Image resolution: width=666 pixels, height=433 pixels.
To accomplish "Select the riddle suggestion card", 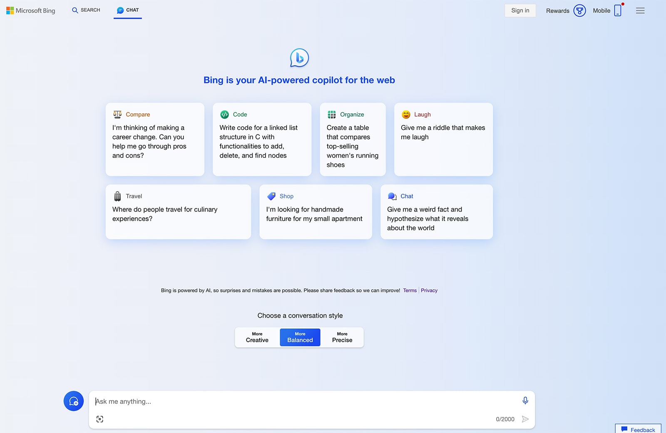I will [x=443, y=139].
